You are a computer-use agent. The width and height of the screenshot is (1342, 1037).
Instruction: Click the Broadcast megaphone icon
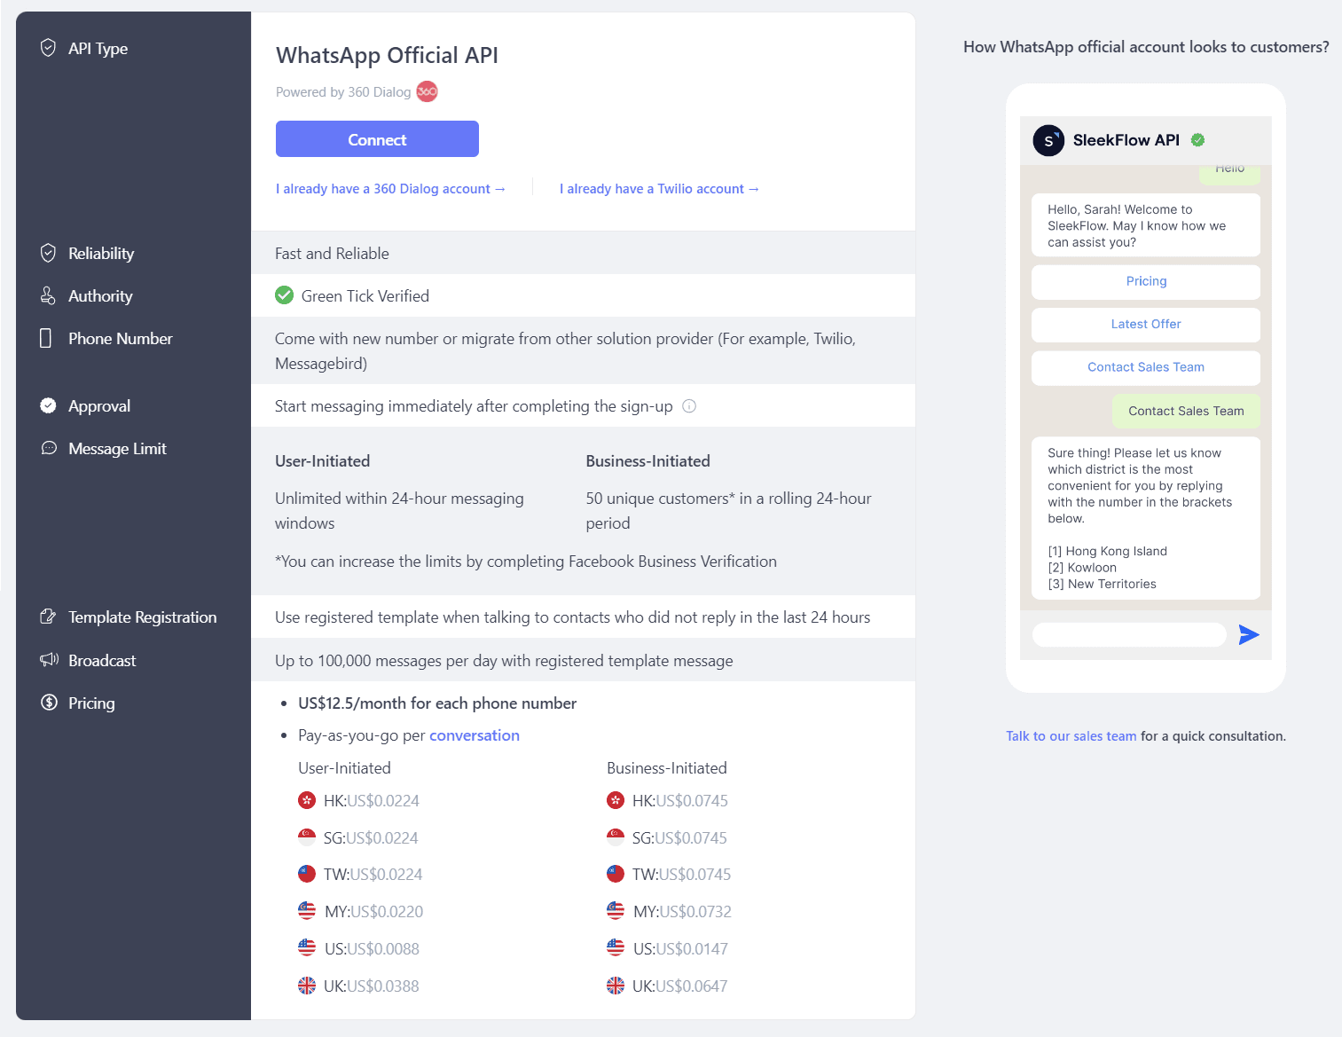pyautogui.click(x=49, y=660)
